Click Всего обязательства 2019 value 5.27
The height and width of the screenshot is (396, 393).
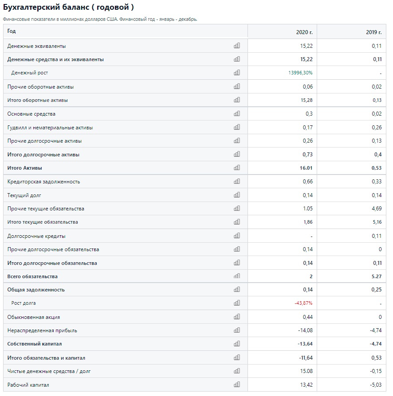click(x=377, y=276)
